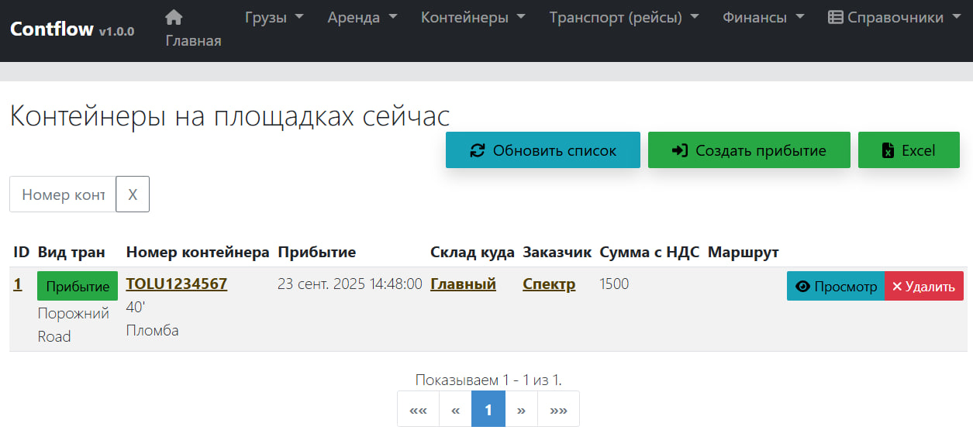Click the X icon on Удалить button
The width and height of the screenshot is (973, 430).
(x=897, y=287)
